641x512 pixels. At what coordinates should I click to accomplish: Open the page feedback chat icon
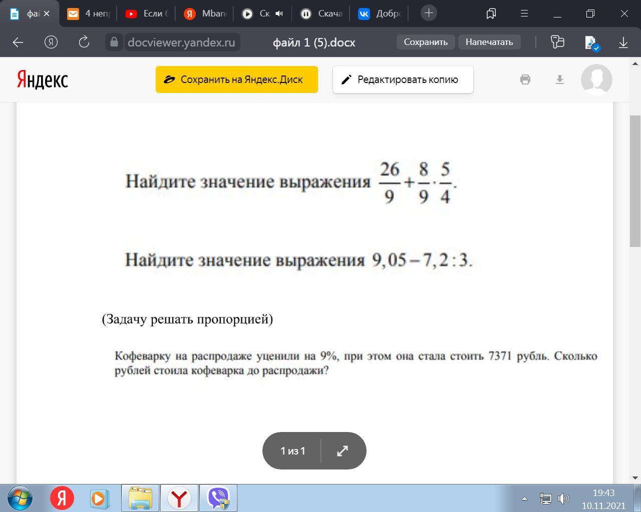557,42
